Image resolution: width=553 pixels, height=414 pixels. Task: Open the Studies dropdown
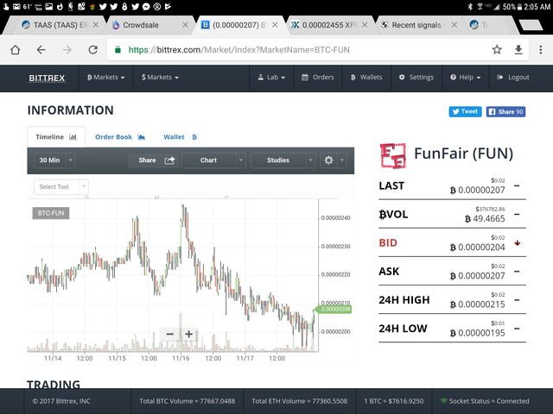[x=283, y=160]
